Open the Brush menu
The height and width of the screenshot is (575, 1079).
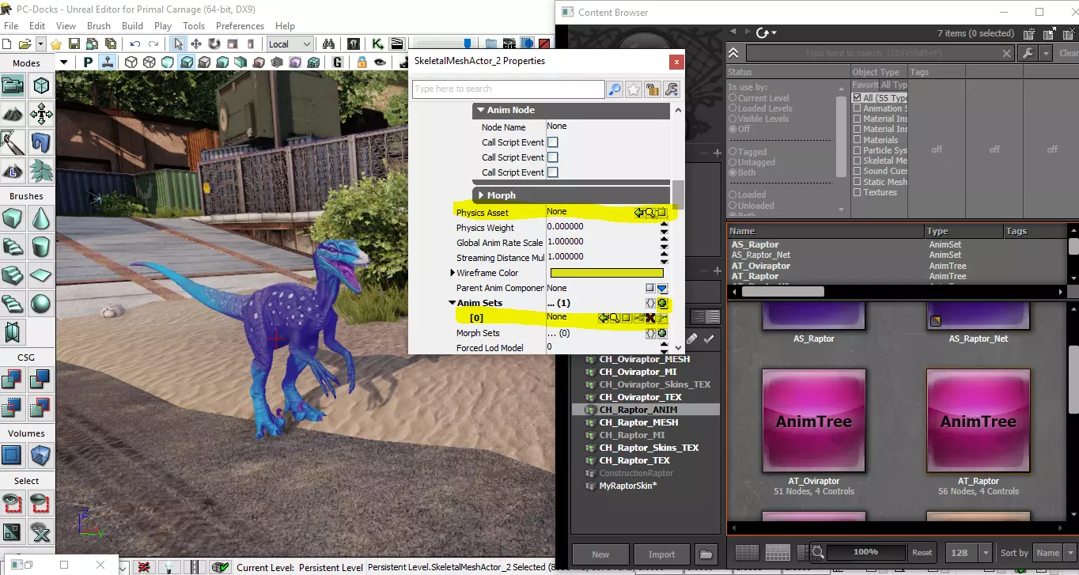click(99, 26)
